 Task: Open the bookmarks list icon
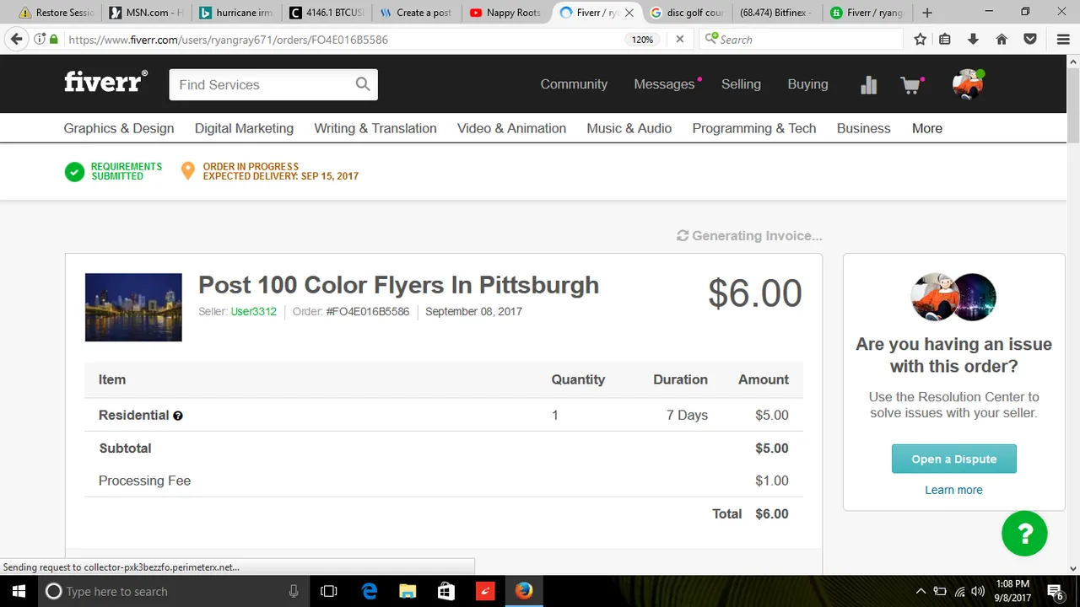(945, 39)
